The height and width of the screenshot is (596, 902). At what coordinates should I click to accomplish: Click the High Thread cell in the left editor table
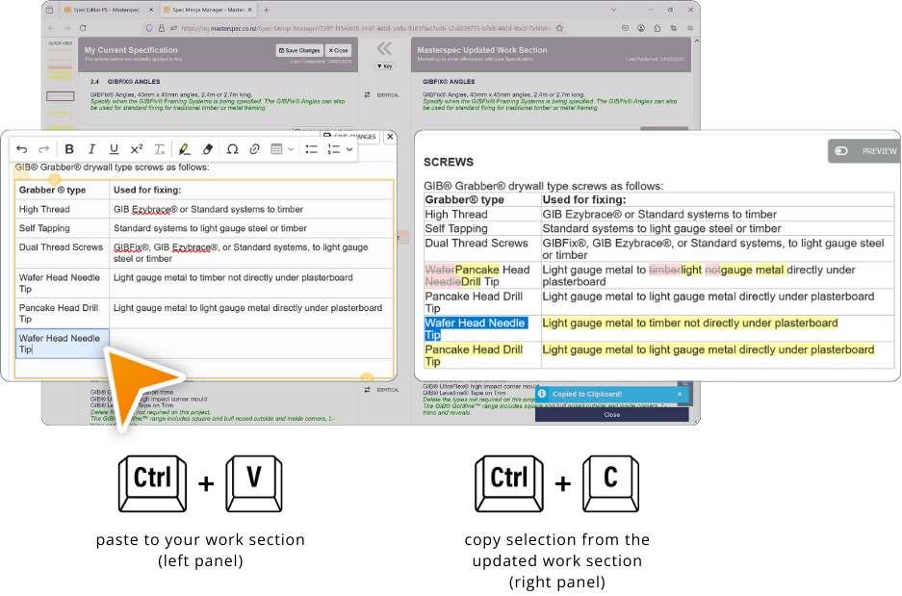[x=63, y=209]
